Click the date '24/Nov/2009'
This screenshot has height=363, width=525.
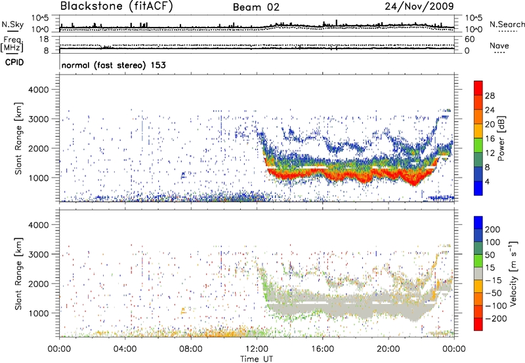tap(419, 7)
